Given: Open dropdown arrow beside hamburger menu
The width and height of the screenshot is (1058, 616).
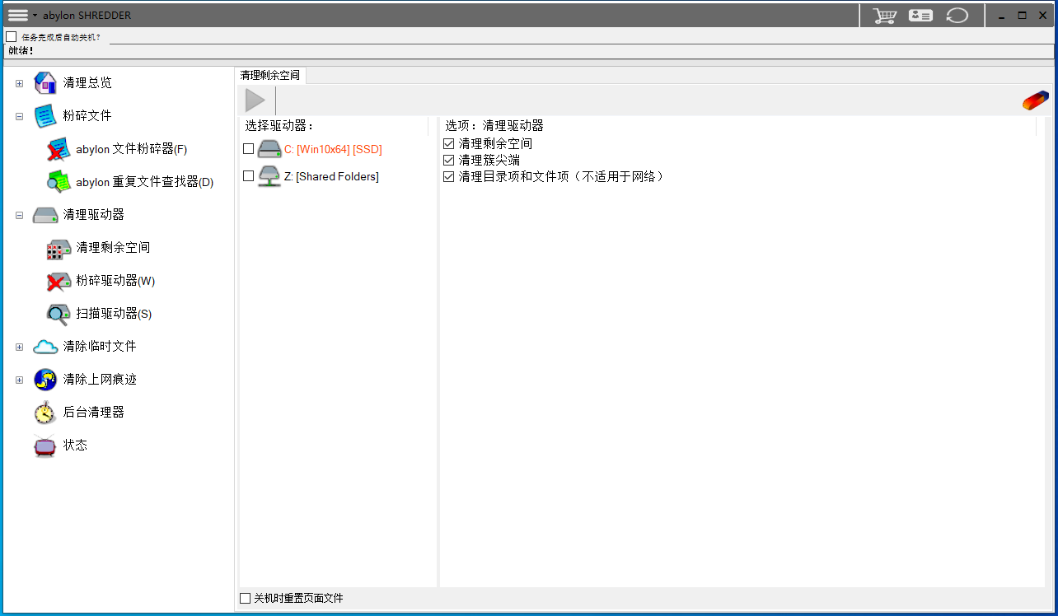Looking at the screenshot, I should [35, 16].
